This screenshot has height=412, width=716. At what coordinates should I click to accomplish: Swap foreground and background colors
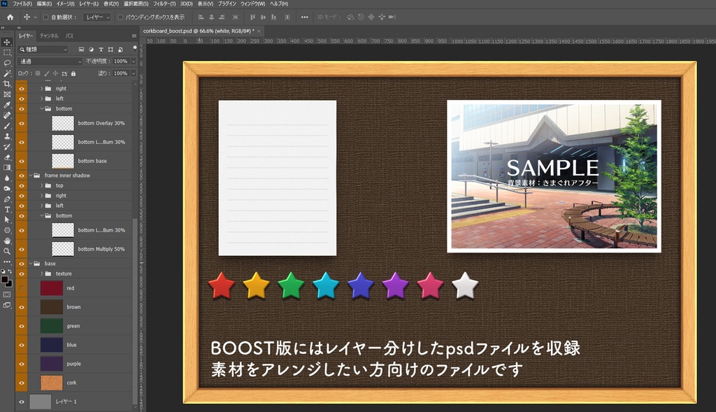tap(10, 272)
